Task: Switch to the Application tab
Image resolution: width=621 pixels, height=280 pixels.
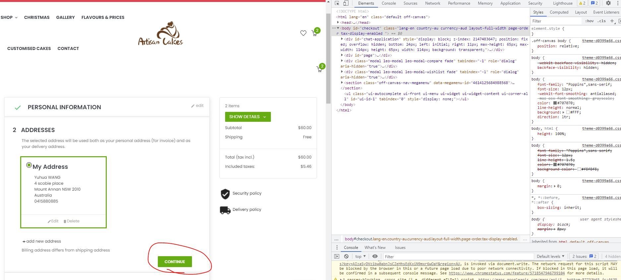Action: click(x=510, y=3)
